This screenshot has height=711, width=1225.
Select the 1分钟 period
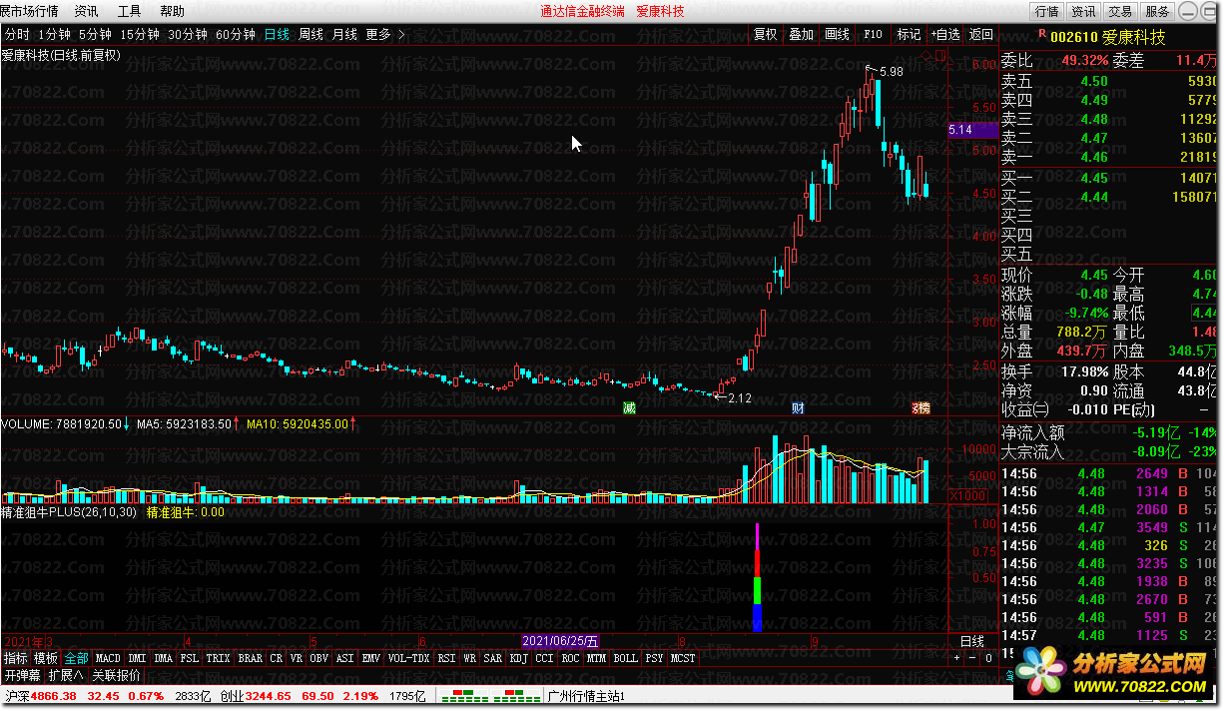coord(55,34)
